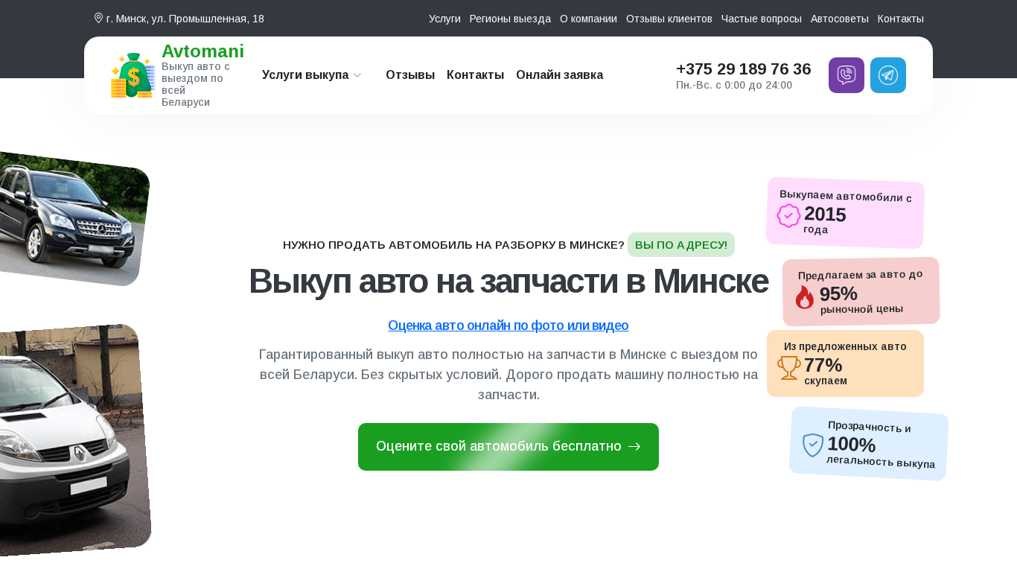Click the working hours Пн.-Вс. с 0:00 до 24:00
The image size is (1017, 572).
(734, 85)
